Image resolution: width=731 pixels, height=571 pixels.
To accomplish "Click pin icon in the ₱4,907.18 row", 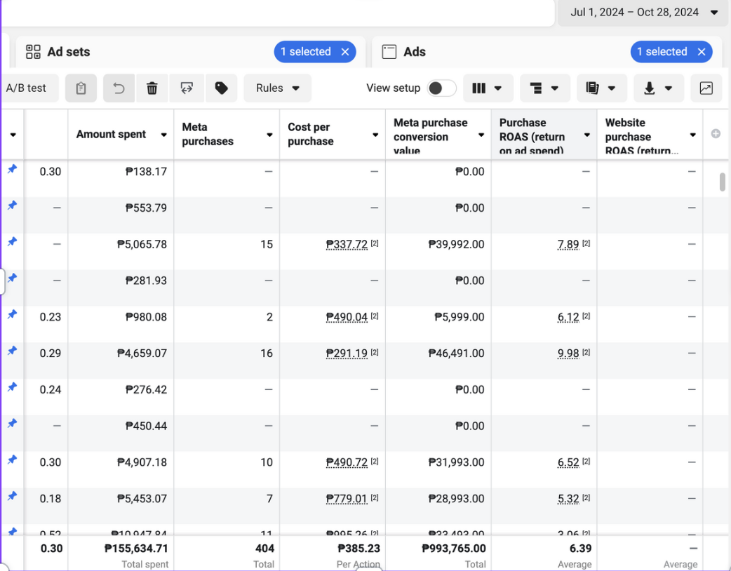I will (x=12, y=460).
